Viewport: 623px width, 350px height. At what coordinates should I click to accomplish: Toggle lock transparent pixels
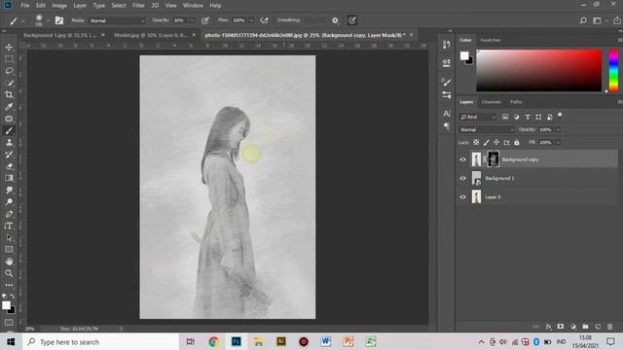(476, 142)
